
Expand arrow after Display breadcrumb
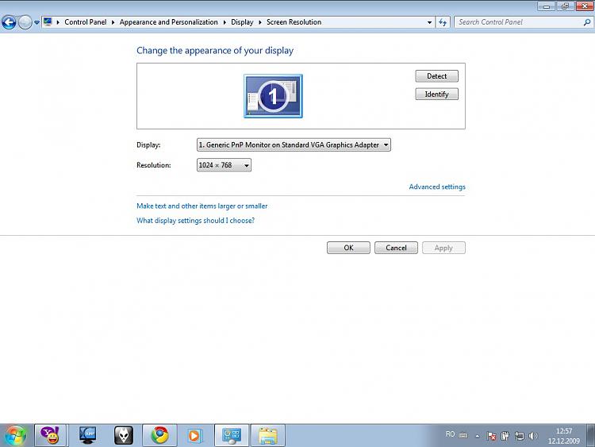(x=260, y=22)
